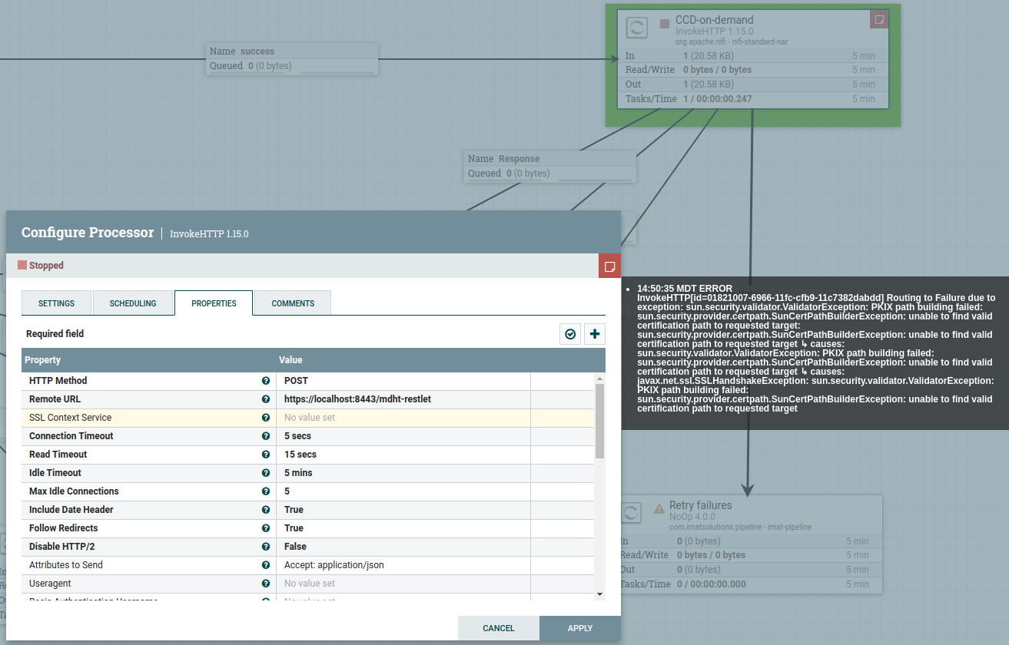Open the Comments tab
The width and height of the screenshot is (1009, 645).
[x=293, y=303]
